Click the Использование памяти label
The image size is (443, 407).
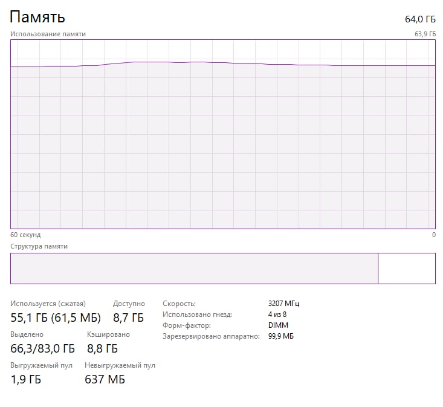pos(48,34)
